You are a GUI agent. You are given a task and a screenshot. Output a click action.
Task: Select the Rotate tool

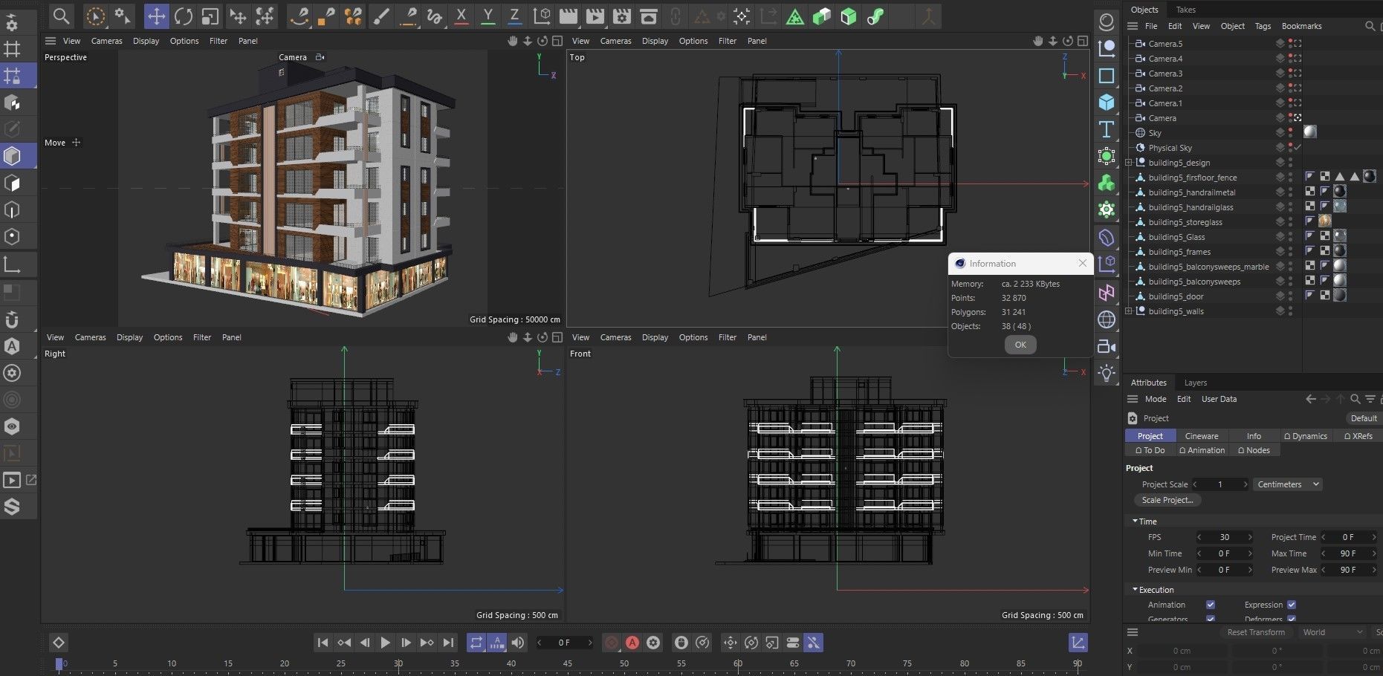click(x=184, y=16)
